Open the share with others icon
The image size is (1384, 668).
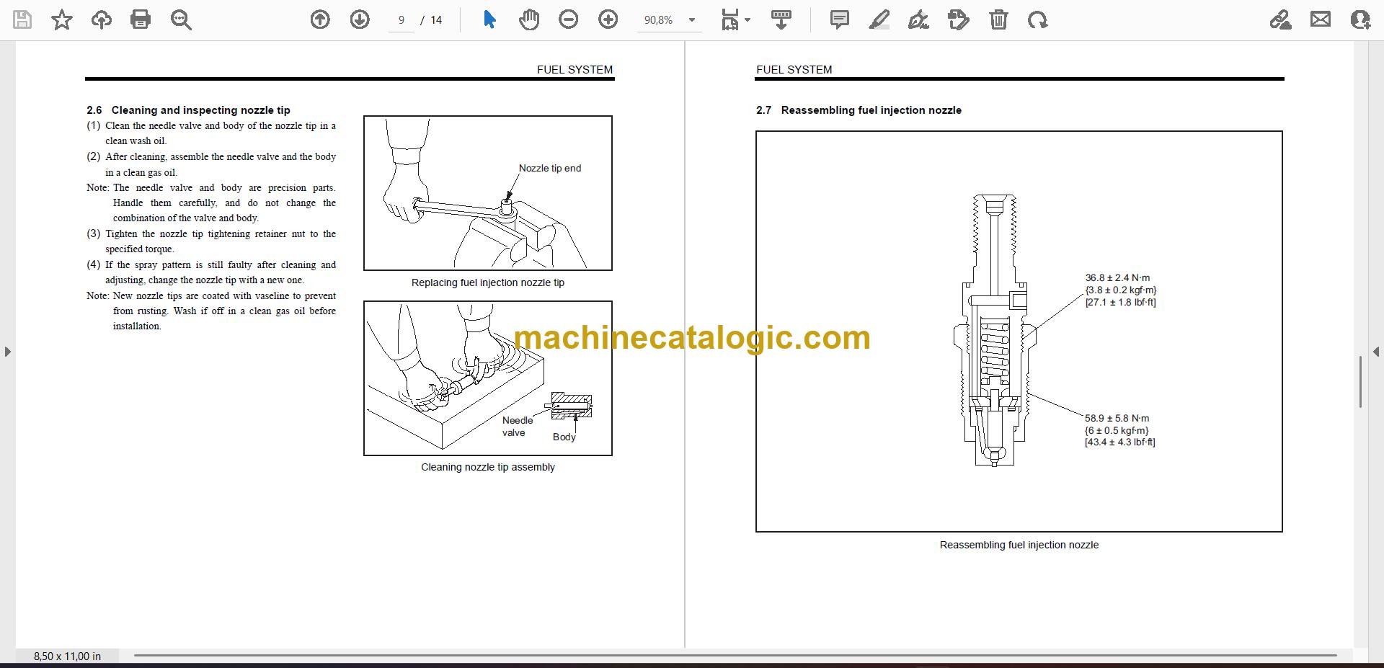1360,19
